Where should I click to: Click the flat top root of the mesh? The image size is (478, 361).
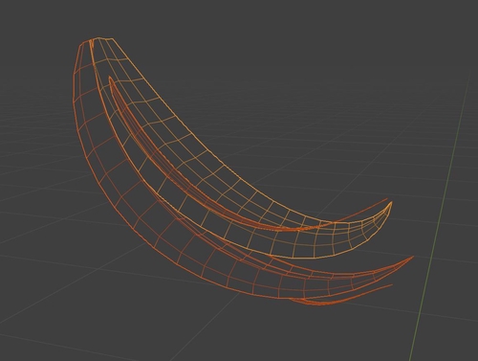click(x=98, y=39)
